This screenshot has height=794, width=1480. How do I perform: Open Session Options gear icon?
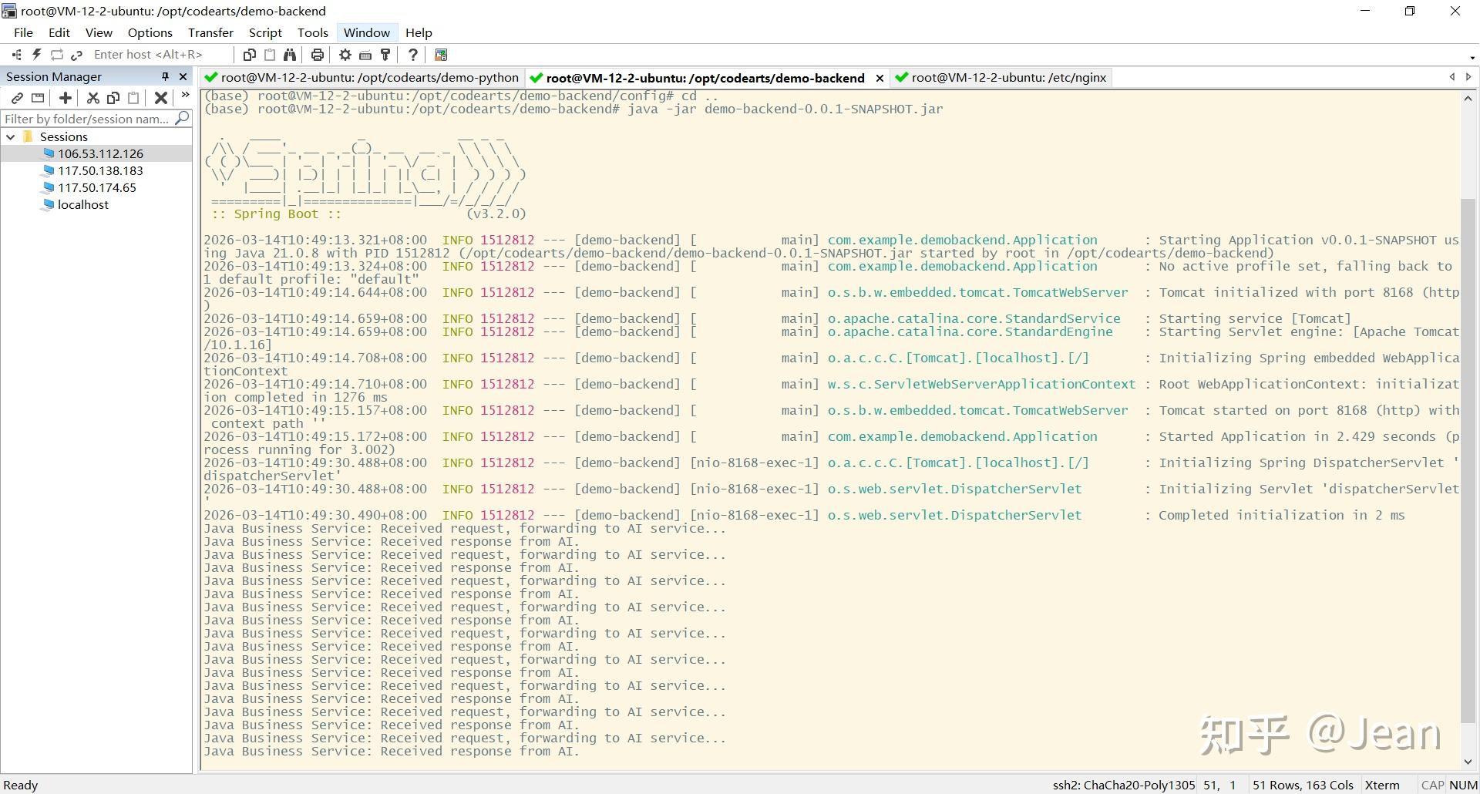(345, 55)
